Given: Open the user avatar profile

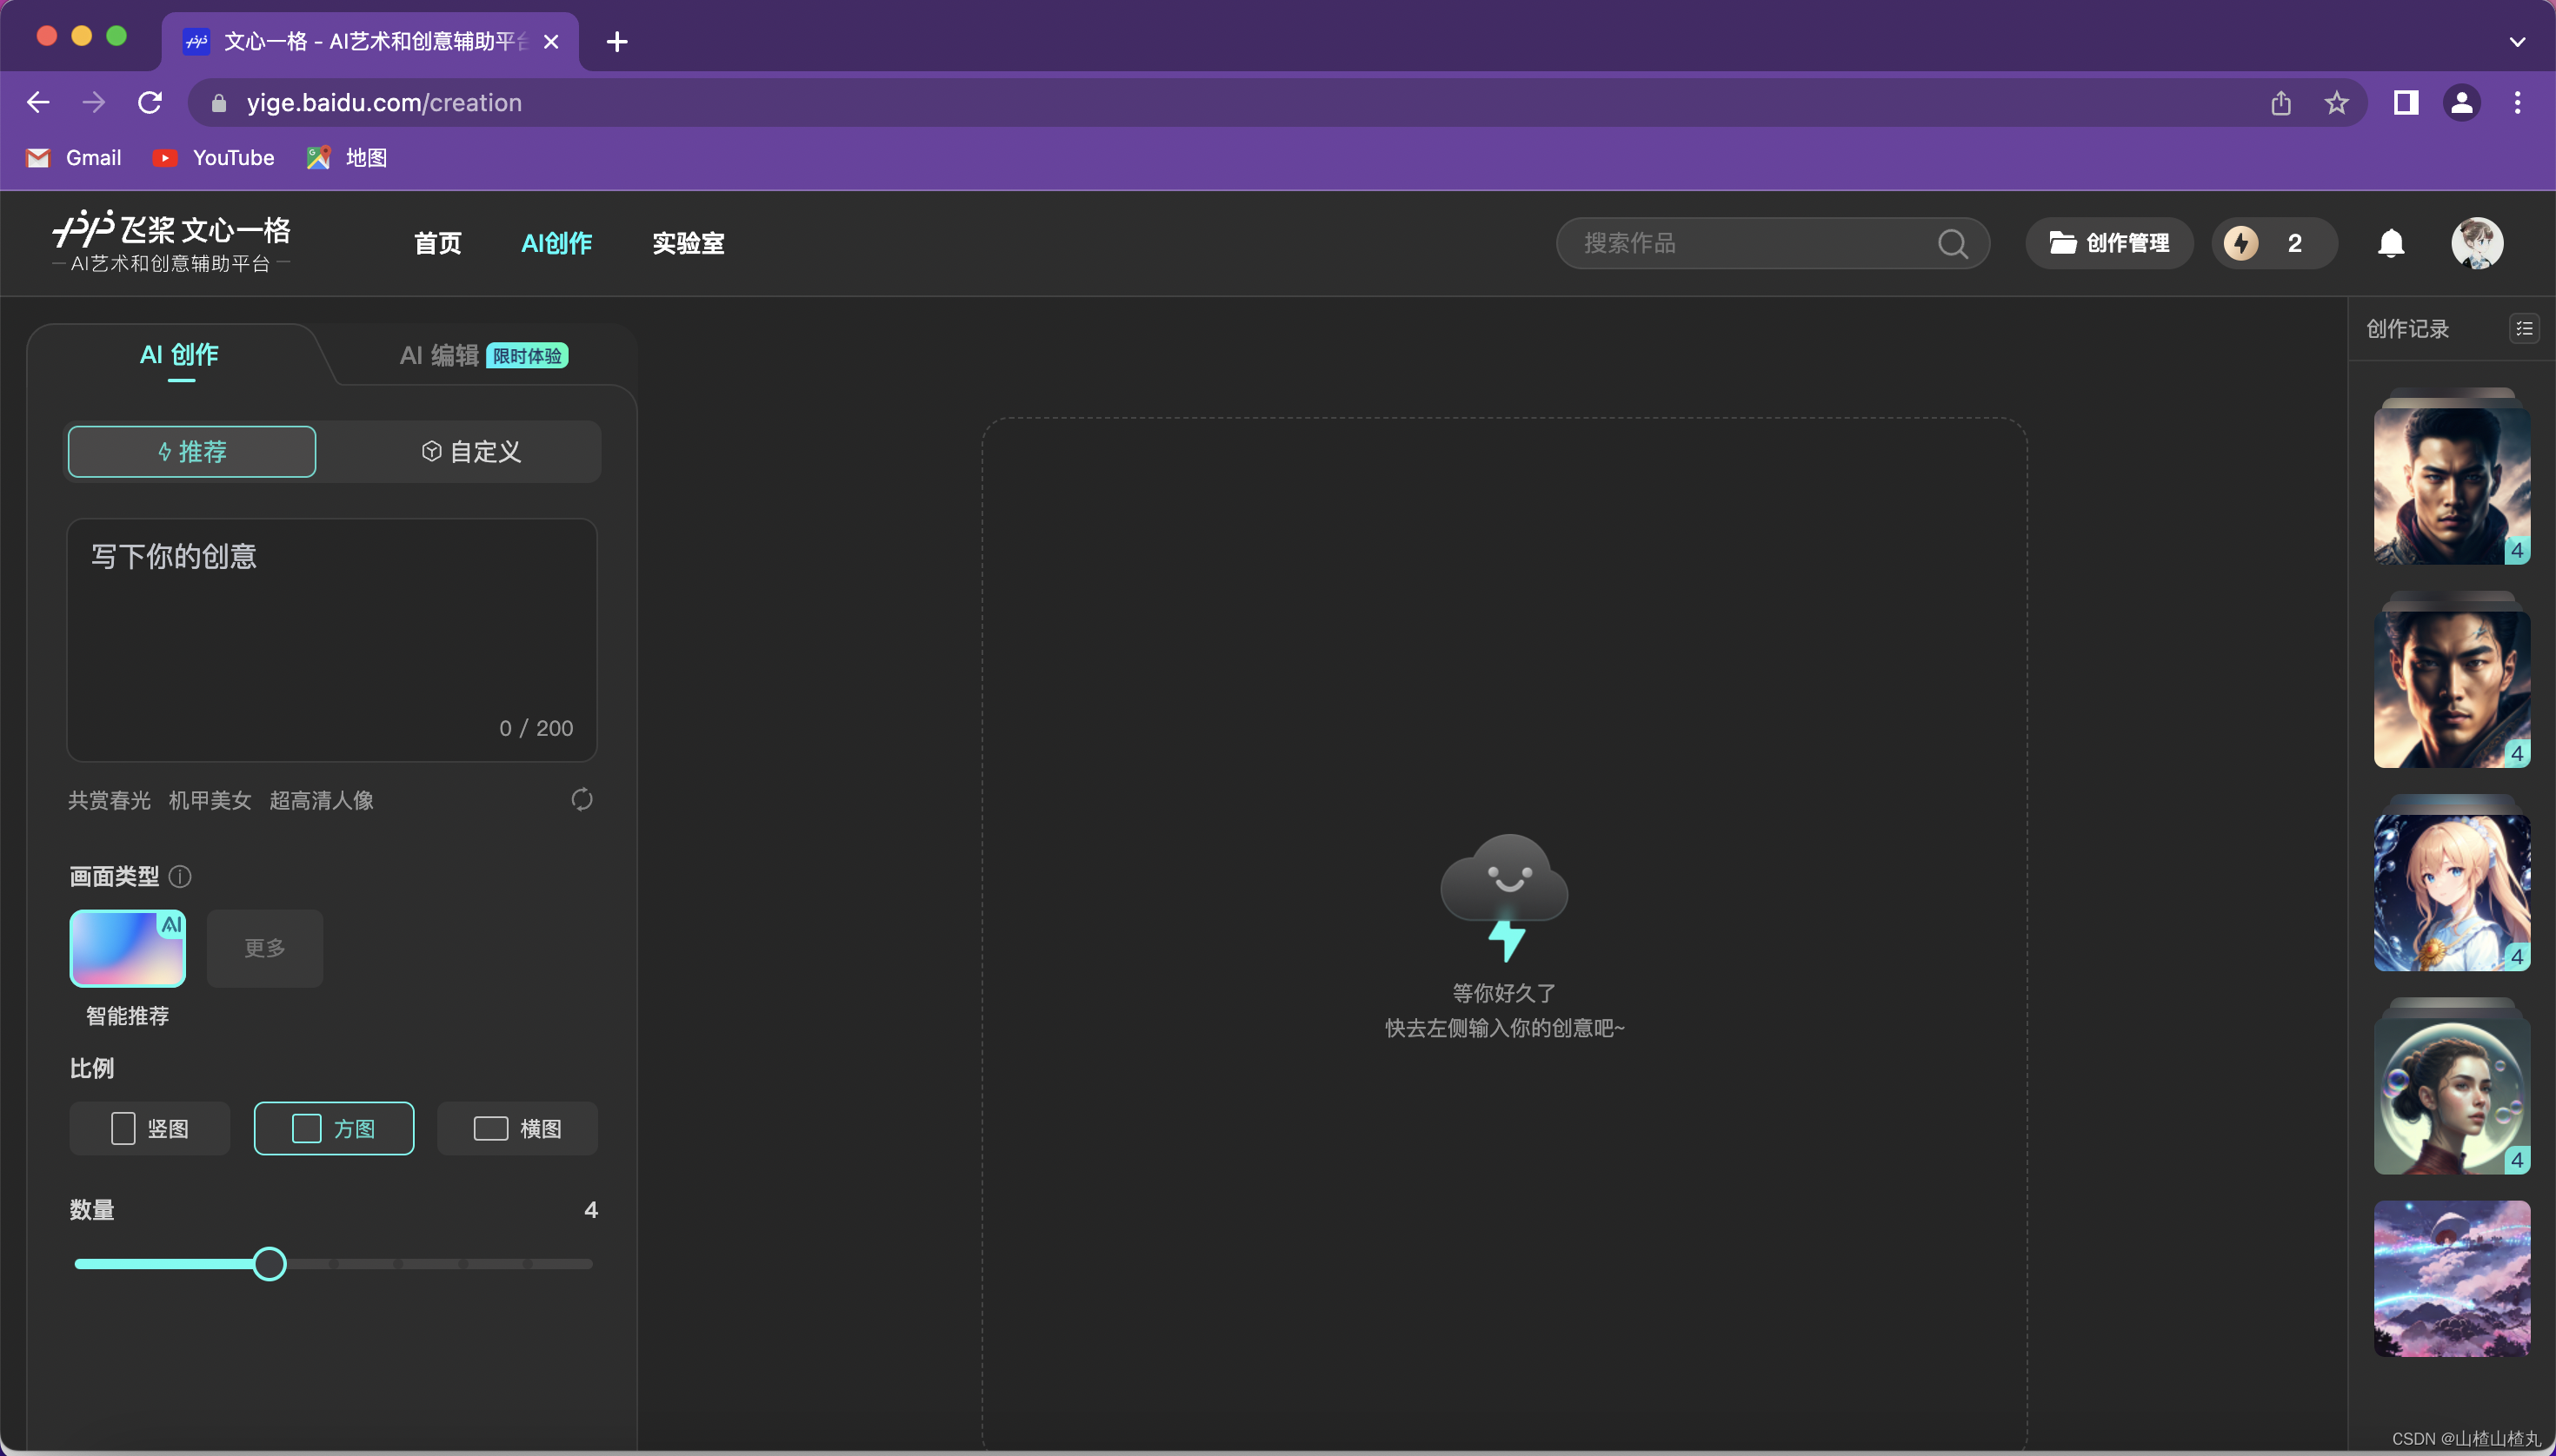Looking at the screenshot, I should 2477,243.
